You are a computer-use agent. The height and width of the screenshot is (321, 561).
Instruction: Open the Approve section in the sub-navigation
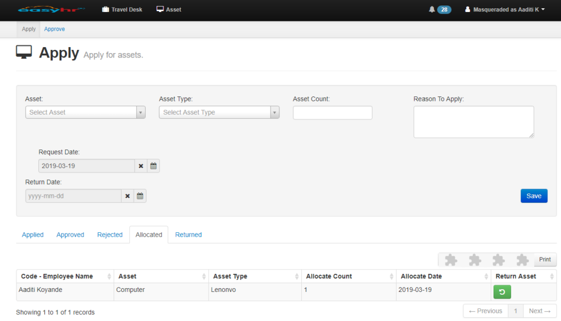[54, 29]
